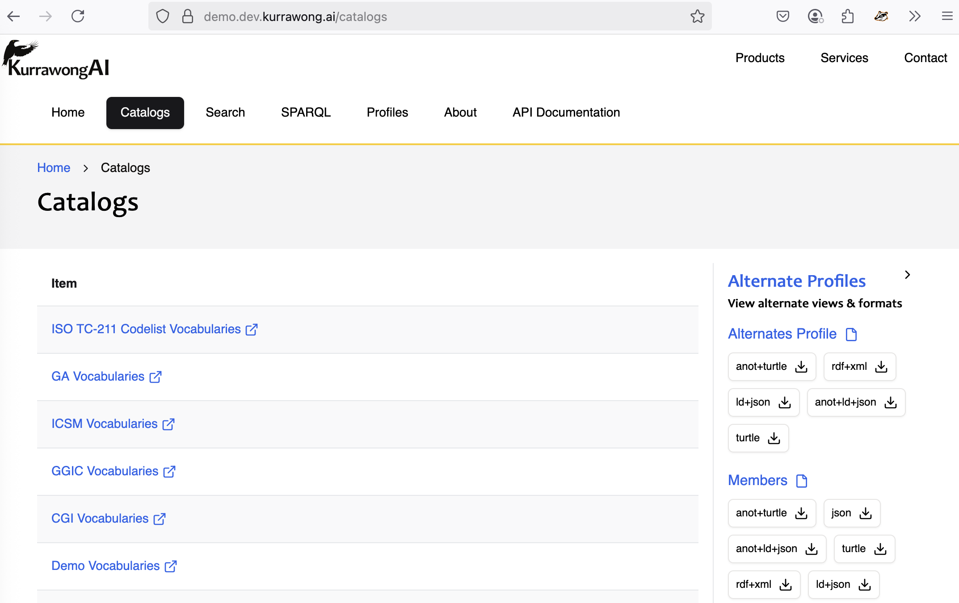The image size is (959, 603).
Task: Go to the Home breadcrumb link
Action: click(54, 168)
